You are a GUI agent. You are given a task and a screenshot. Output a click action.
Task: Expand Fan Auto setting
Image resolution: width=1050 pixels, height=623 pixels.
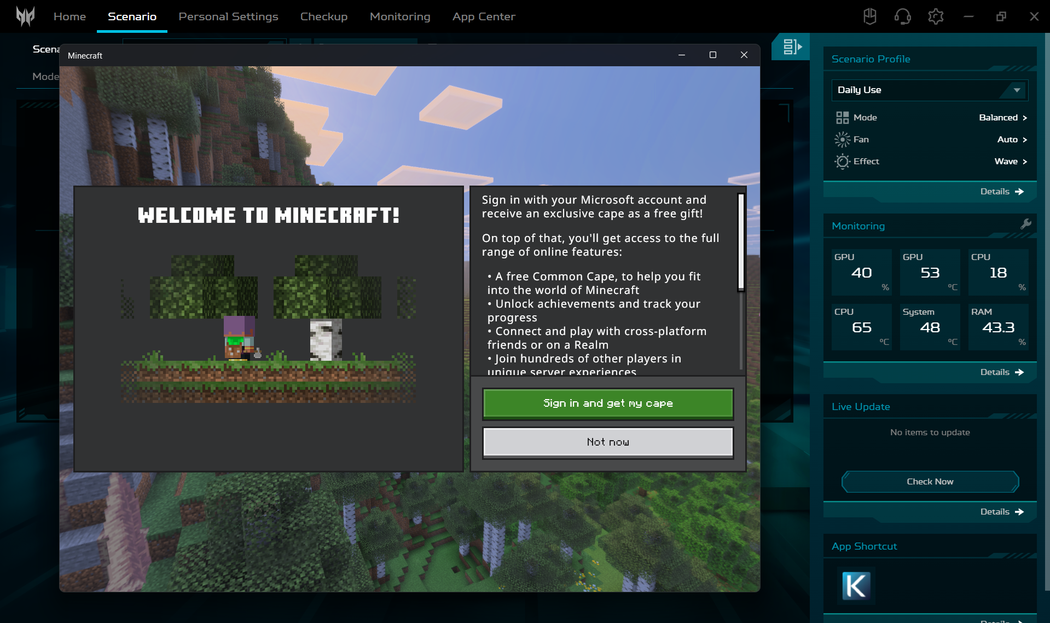1012,140
